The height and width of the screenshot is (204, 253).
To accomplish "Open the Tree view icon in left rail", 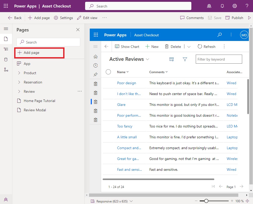I will coord(6,49).
